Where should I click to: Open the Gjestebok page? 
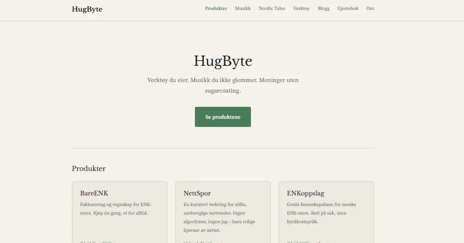[x=348, y=8]
